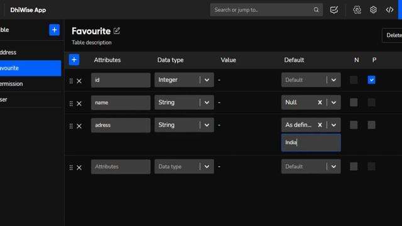Grab the drag handle of id row
Viewport: 402px width, 226px height.
(x=71, y=81)
